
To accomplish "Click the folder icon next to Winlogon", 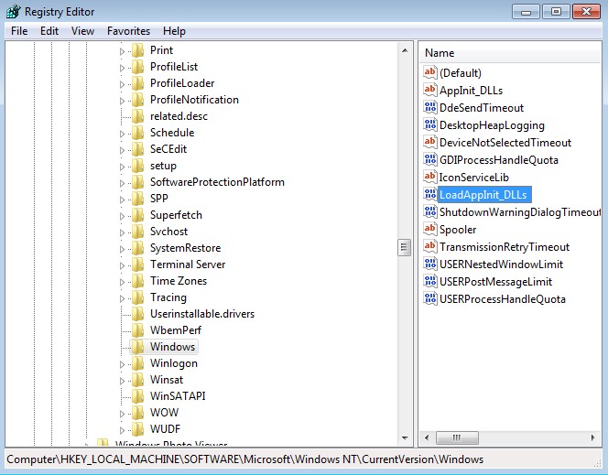I will coord(138,363).
